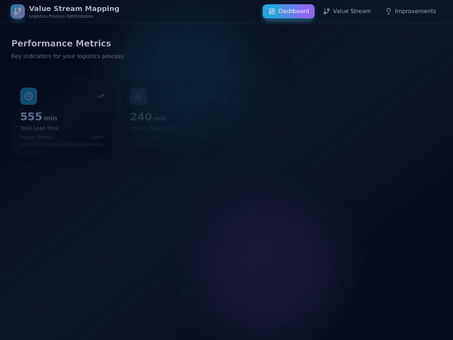Click the "Target: 300min" text
The width and height of the screenshot is (453, 340).
(36, 137)
